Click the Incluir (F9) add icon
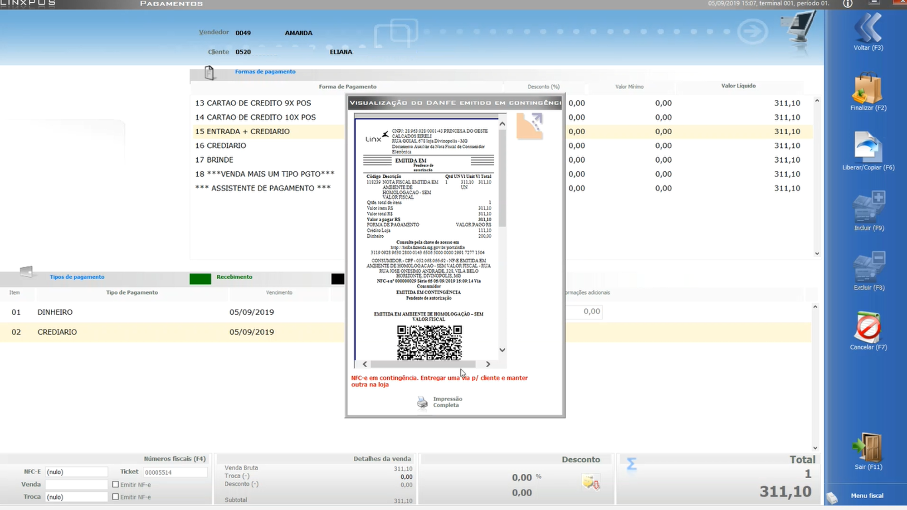 [868, 208]
